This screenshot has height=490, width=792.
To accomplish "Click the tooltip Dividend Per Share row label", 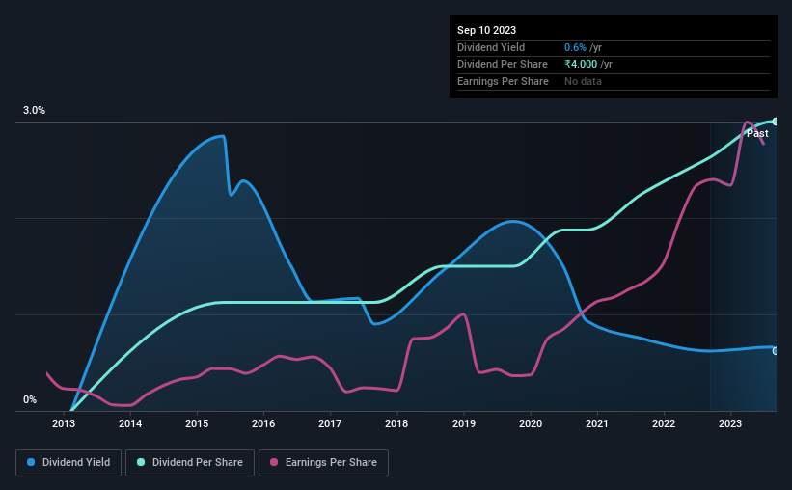I will tap(502, 65).
